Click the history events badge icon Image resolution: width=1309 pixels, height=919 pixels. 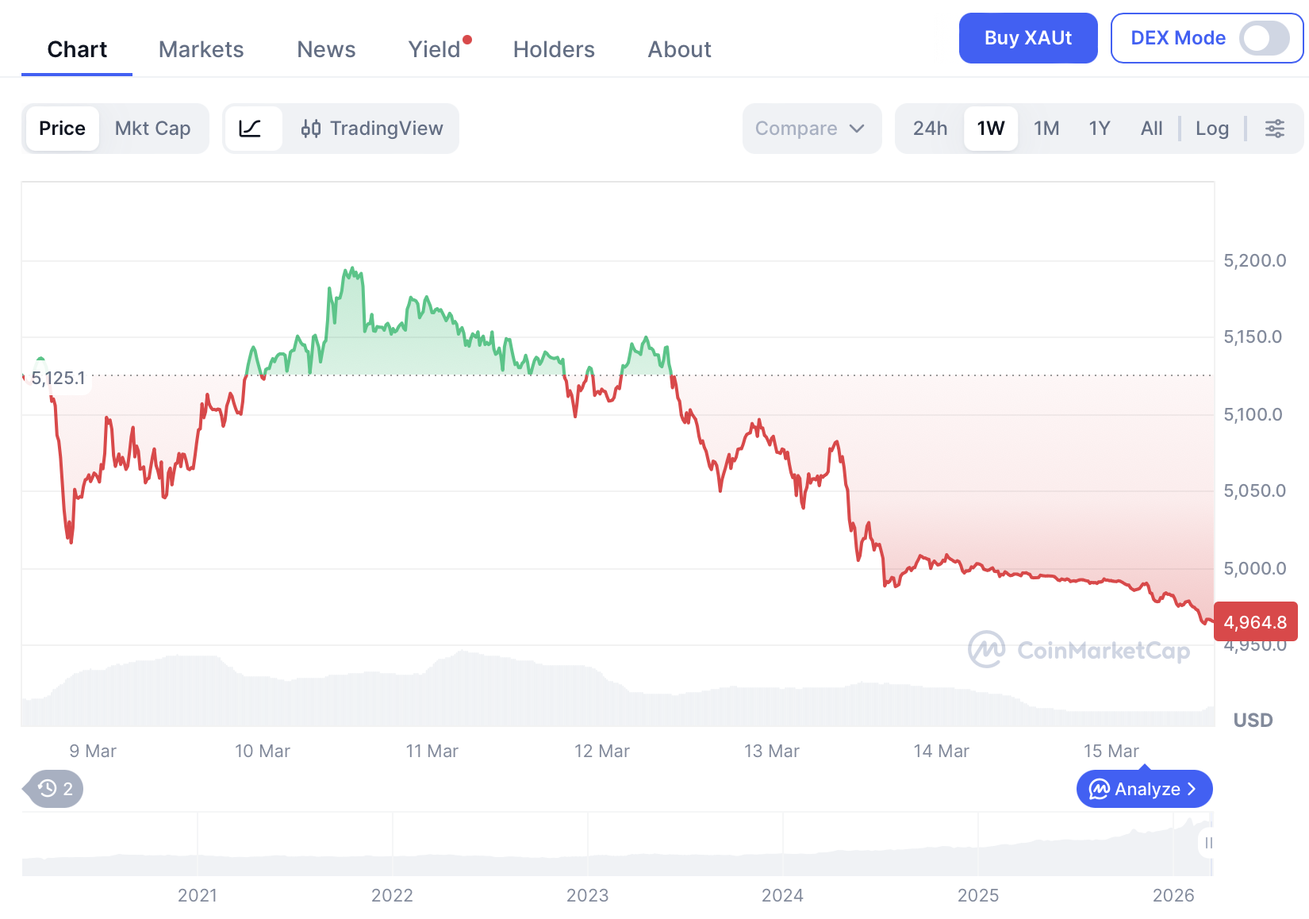[56, 789]
